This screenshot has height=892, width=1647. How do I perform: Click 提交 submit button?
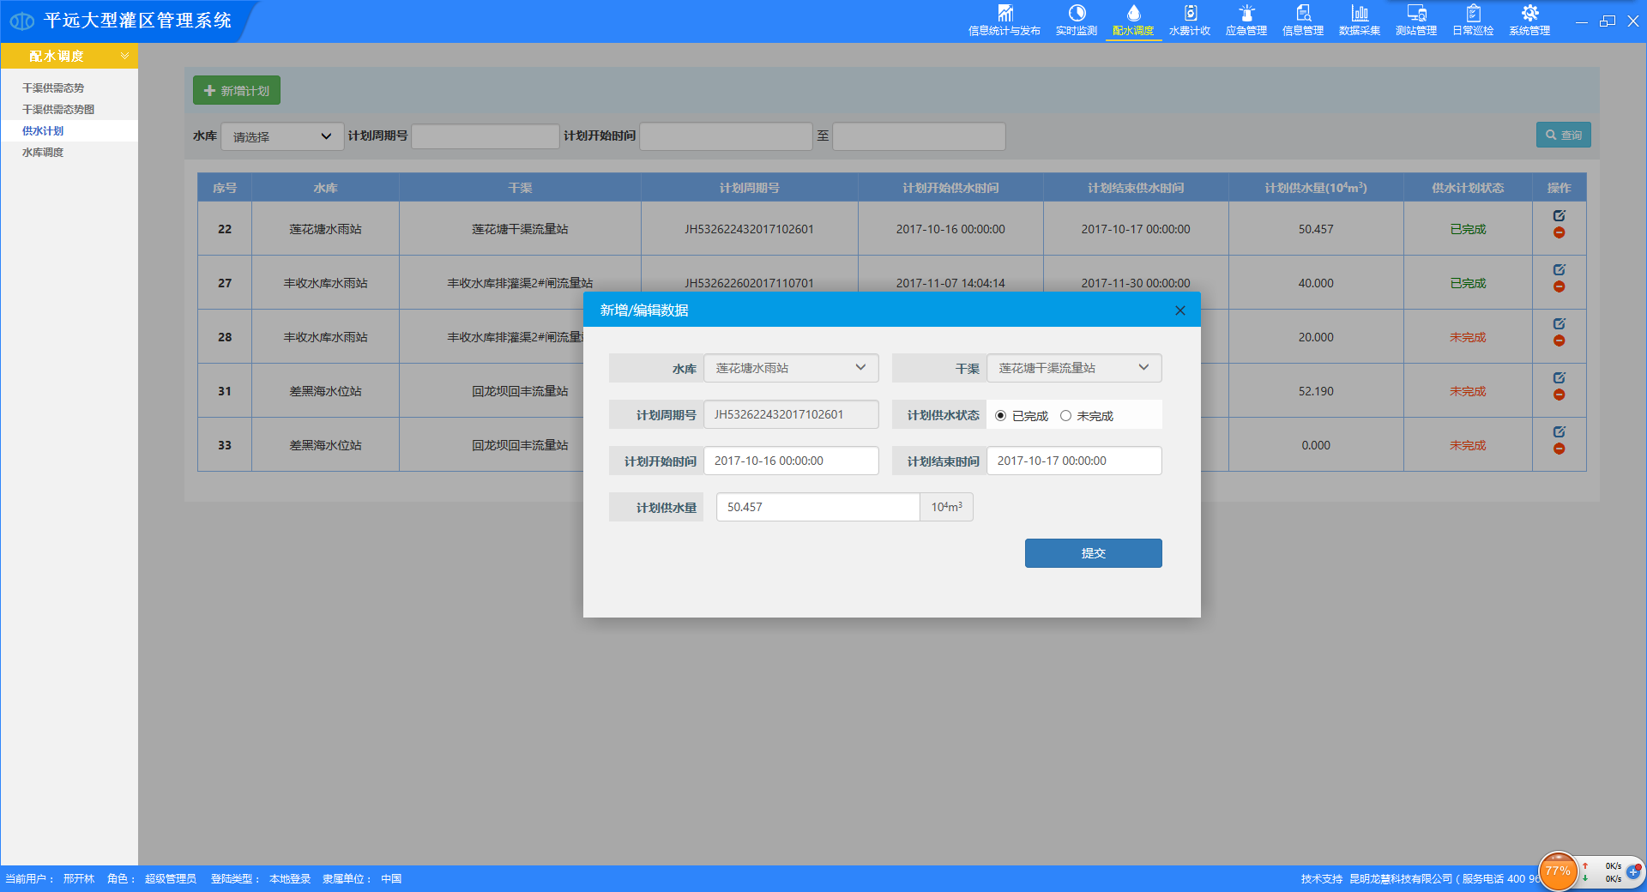coord(1093,553)
